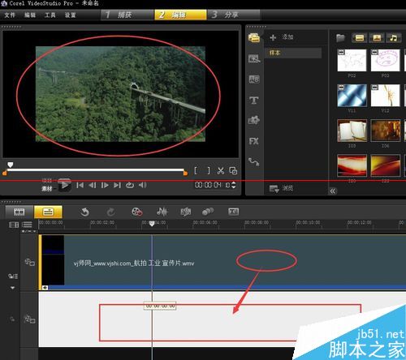The image size is (406, 360).
Task: Switch to 项目 project play mode
Action: point(47,181)
